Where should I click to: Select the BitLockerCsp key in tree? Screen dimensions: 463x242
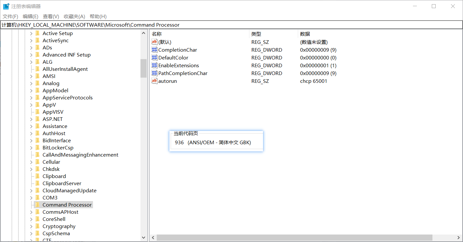58,147
